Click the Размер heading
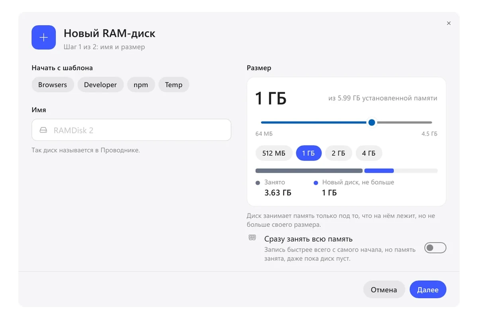The width and height of the screenshot is (478, 319). tap(259, 68)
